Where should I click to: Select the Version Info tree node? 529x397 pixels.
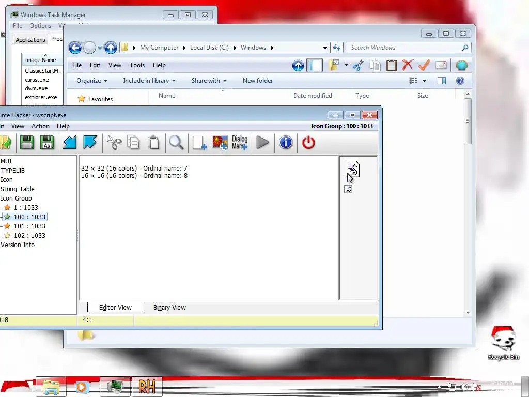[18, 245]
